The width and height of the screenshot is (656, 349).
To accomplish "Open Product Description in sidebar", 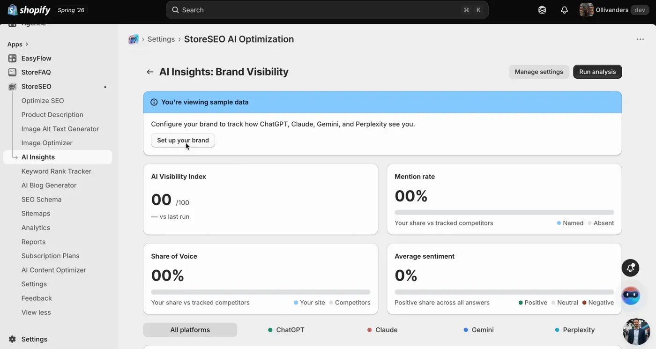I will click(52, 115).
